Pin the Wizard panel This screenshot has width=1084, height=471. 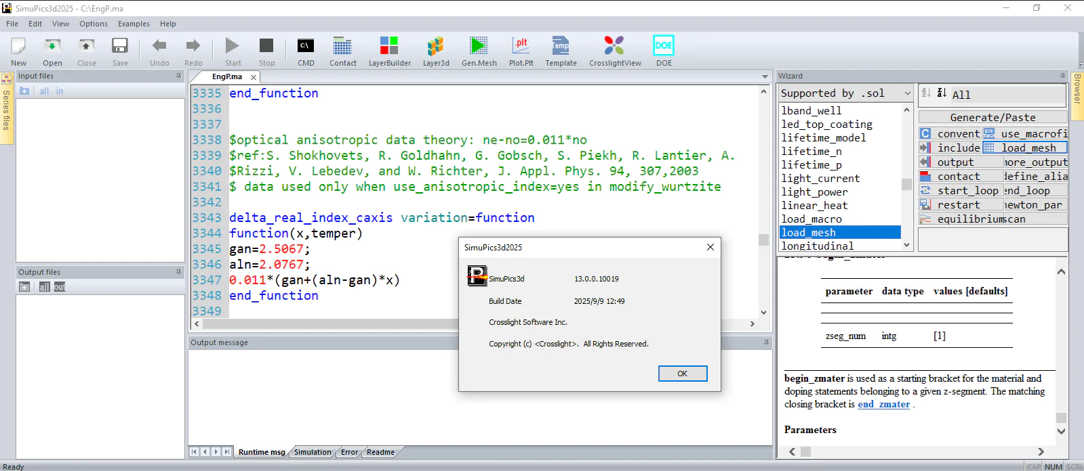(x=1062, y=76)
